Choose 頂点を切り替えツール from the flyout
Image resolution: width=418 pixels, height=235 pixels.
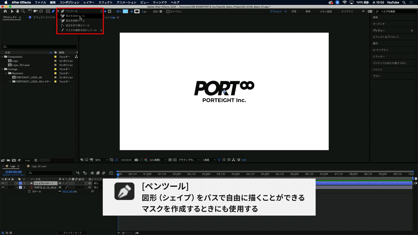tap(80, 25)
